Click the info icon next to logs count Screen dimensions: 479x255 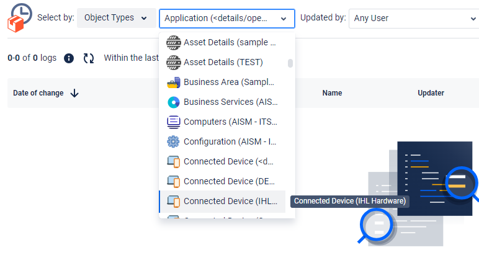69,58
